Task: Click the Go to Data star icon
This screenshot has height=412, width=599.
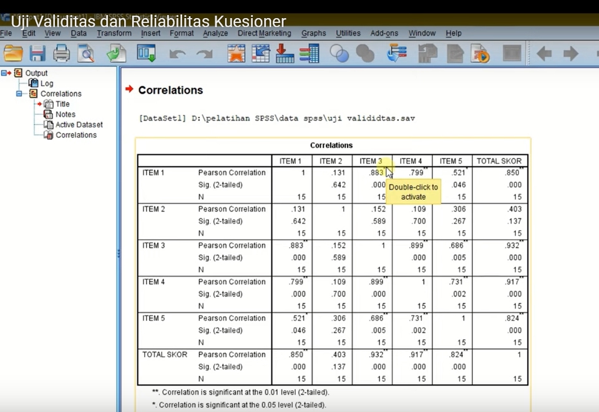Action: coord(235,54)
